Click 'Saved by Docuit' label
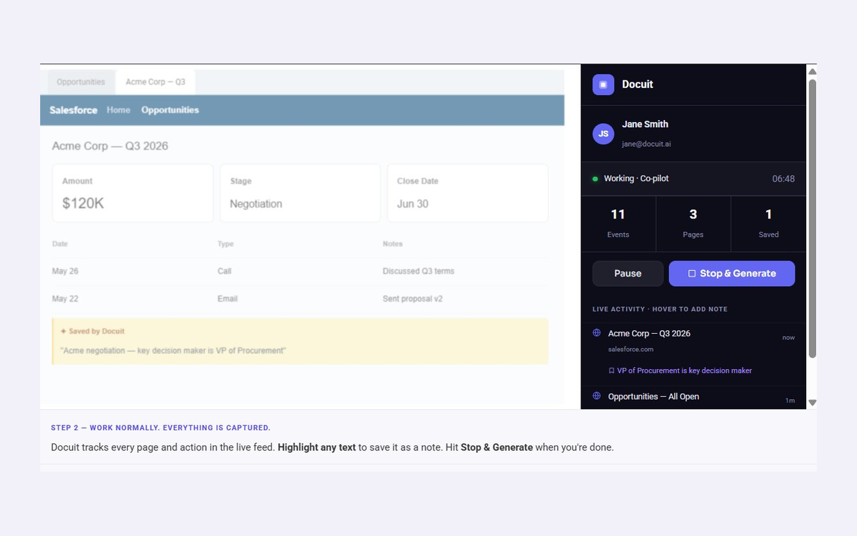 click(x=96, y=331)
